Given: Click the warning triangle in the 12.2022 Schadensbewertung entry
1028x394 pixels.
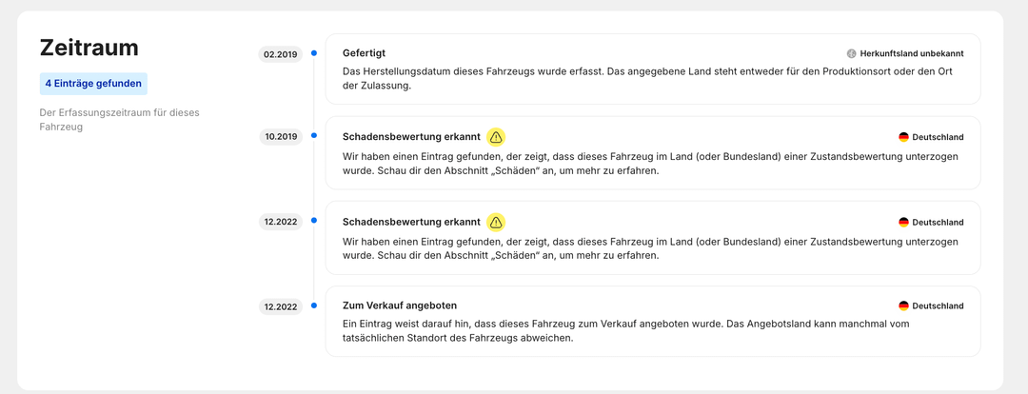Looking at the screenshot, I should 496,222.
